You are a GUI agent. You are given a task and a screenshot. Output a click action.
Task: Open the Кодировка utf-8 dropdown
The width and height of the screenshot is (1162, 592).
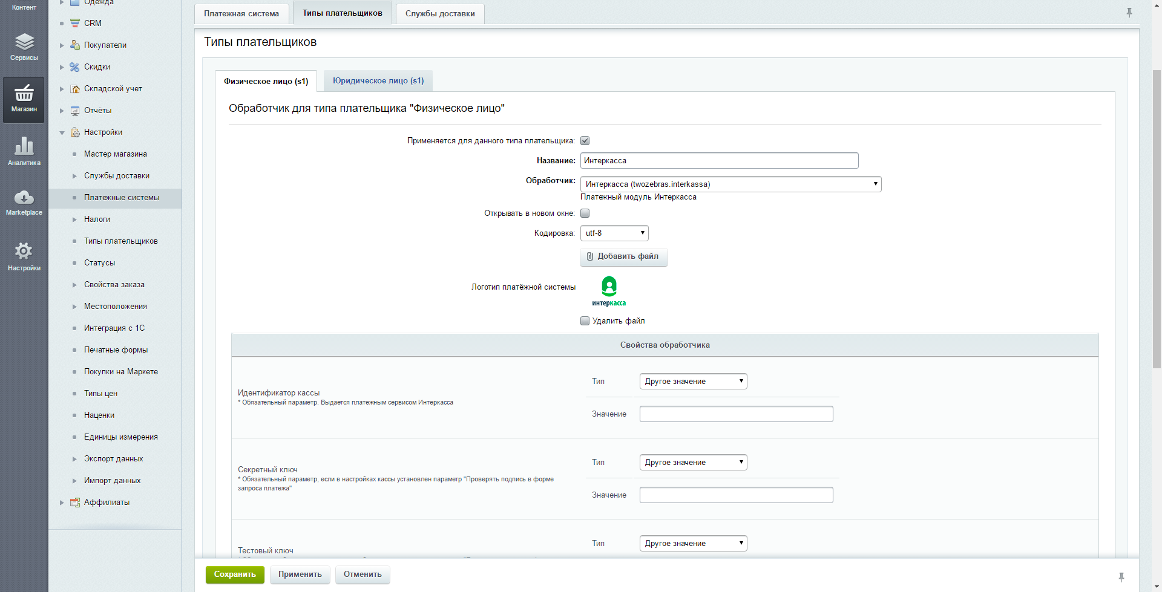coord(614,233)
